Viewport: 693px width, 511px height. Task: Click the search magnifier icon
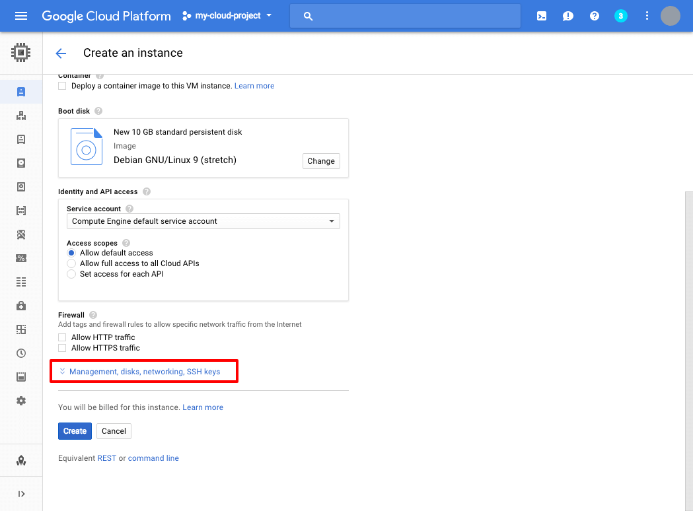point(308,17)
